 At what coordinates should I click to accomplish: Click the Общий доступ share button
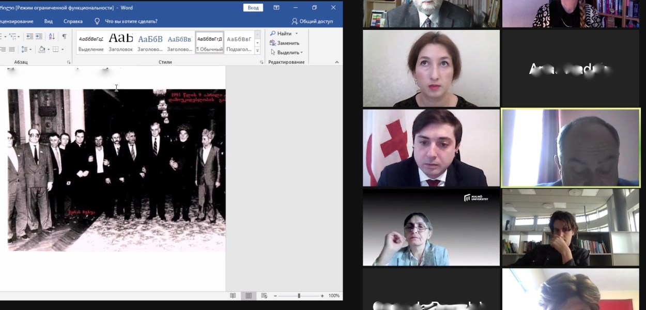(x=312, y=22)
